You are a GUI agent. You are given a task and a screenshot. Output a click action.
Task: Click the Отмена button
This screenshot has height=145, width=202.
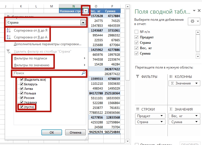75,132
